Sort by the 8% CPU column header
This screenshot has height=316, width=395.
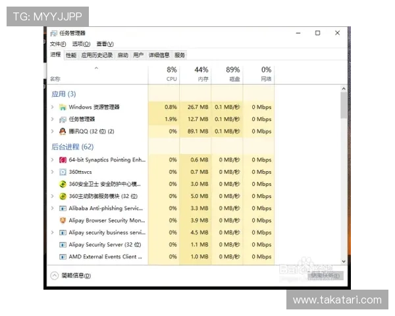[164, 74]
